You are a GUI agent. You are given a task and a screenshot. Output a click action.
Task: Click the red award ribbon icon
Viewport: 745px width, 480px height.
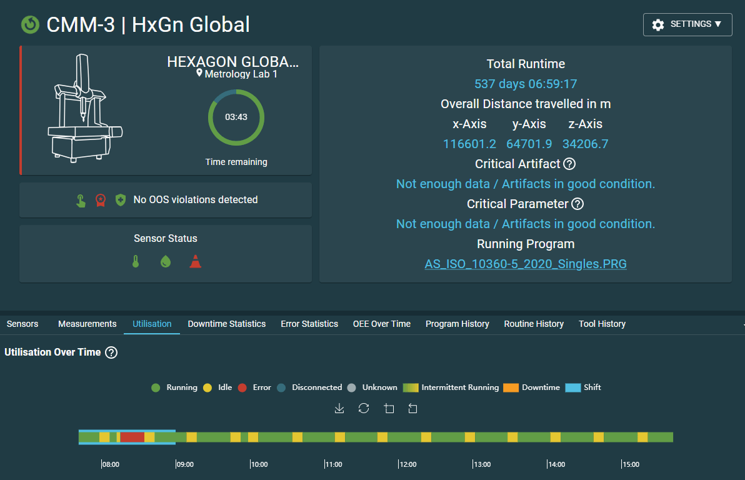100,200
